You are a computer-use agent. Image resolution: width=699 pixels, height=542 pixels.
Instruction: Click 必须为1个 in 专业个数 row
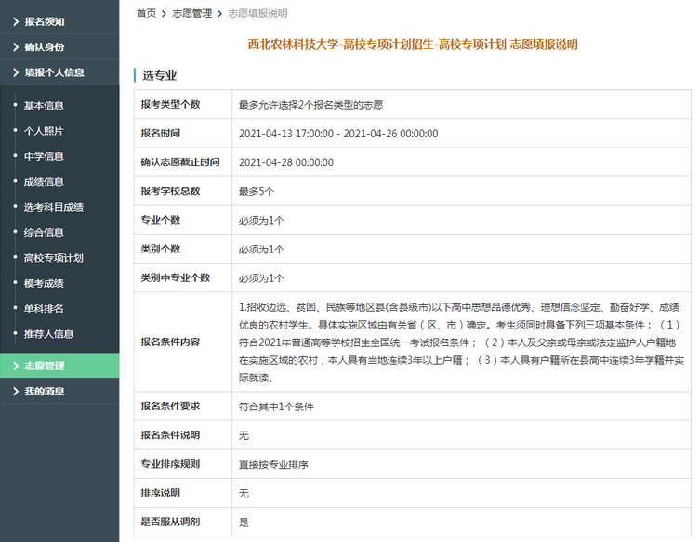point(261,220)
